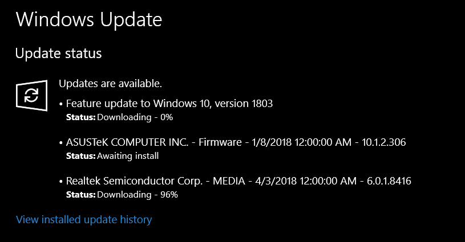The image size is (465, 242).
Task: Click the Realtek Semiconductor Corp. MEDIA update entry
Action: tap(238, 181)
